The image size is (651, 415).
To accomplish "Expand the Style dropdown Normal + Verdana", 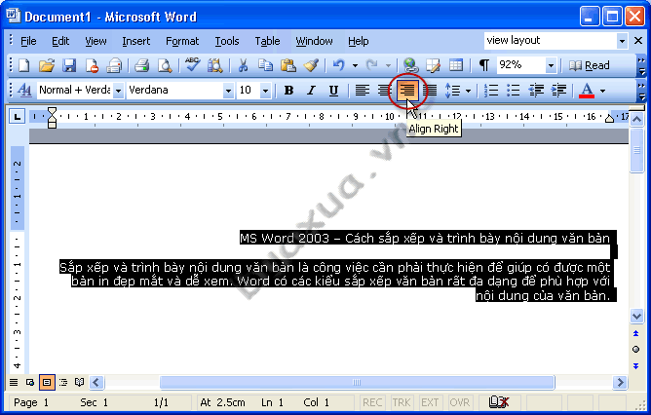I will coord(118,90).
